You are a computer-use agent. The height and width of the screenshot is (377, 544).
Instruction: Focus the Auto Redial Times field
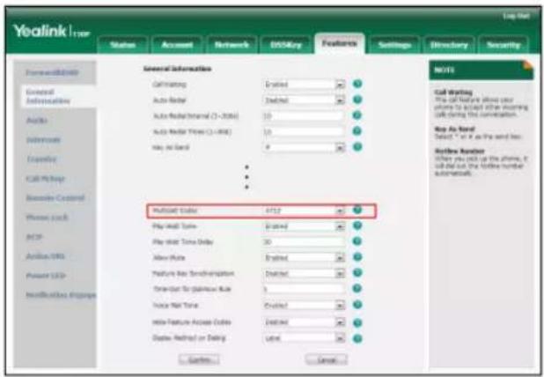tap(304, 131)
